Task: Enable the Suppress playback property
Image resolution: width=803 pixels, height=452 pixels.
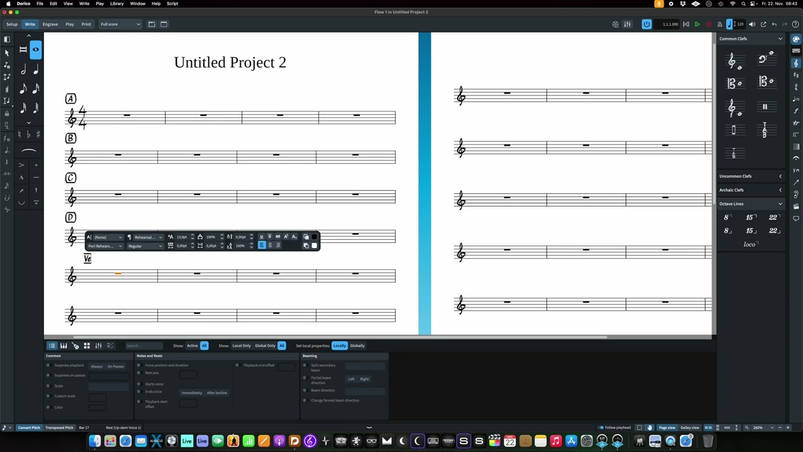Action: 48,365
